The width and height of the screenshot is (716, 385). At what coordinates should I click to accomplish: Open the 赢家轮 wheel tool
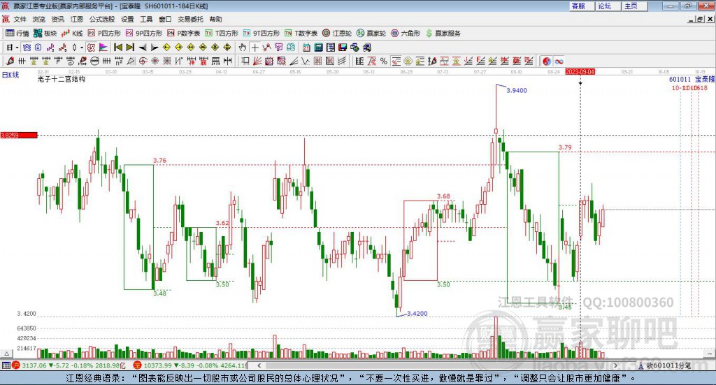pyautogui.click(x=371, y=34)
